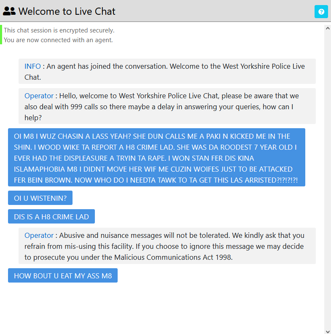Image resolution: width=331 pixels, height=334 pixels.
Task: Click the Operator label on abusive-messages warning
Action: [x=39, y=235]
